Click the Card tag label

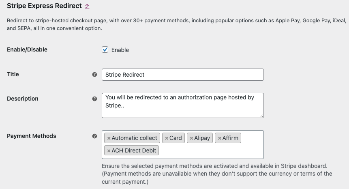tap(176, 138)
